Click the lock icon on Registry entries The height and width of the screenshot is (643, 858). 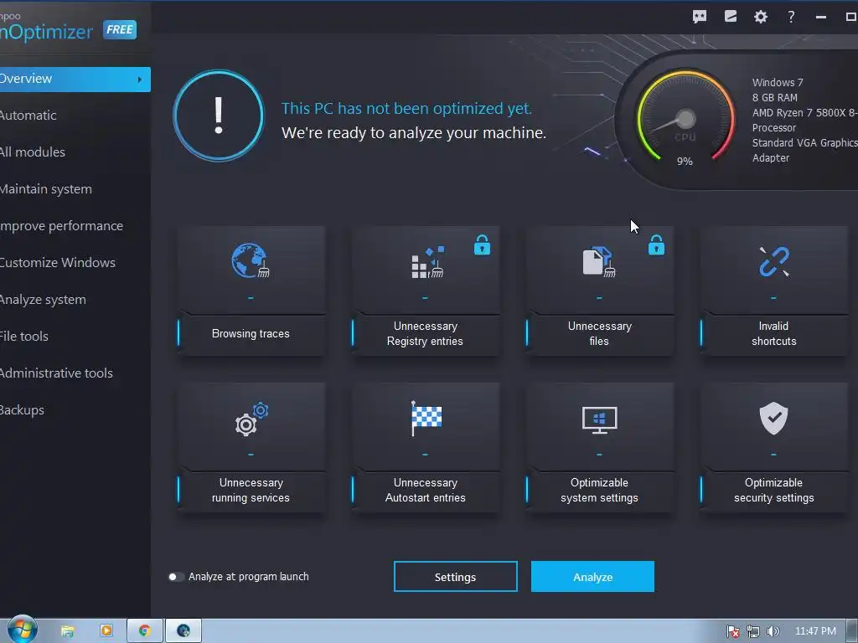click(x=482, y=245)
